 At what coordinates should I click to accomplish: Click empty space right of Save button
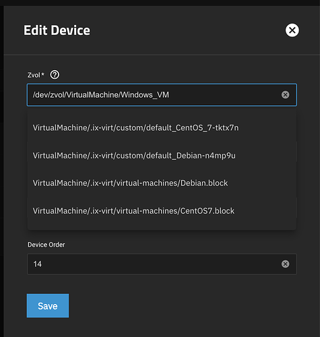180,305
